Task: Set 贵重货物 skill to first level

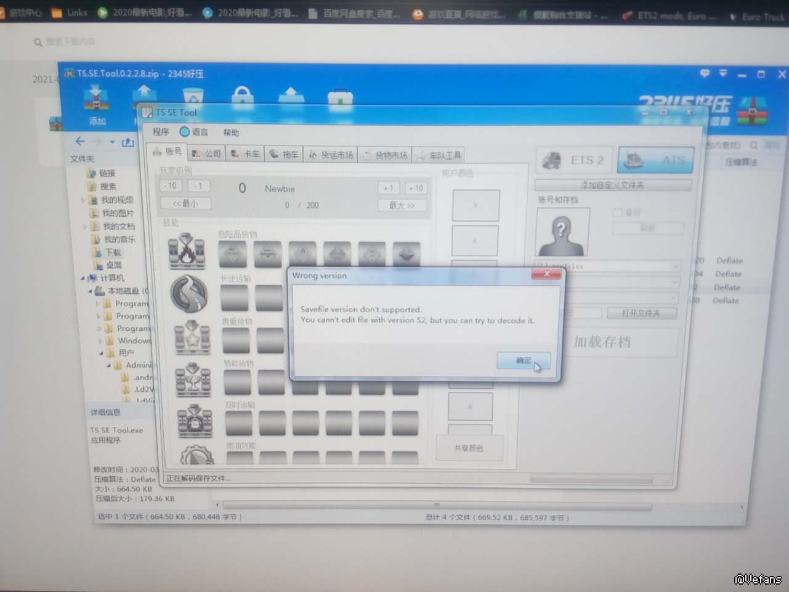Action: point(237,341)
